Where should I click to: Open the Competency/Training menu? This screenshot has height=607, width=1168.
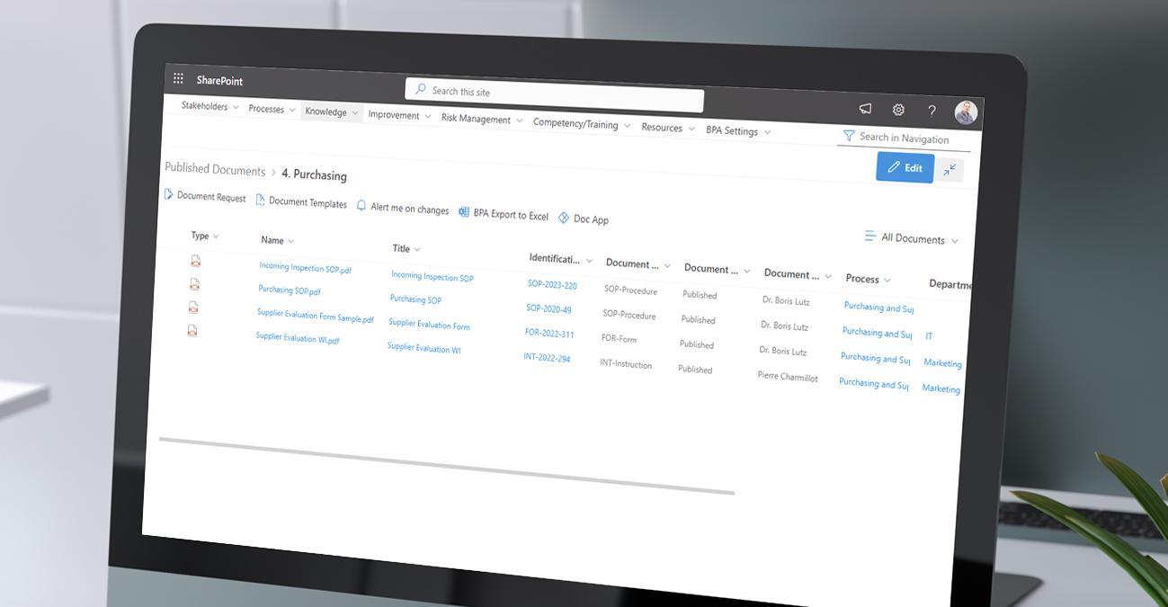[x=582, y=124]
